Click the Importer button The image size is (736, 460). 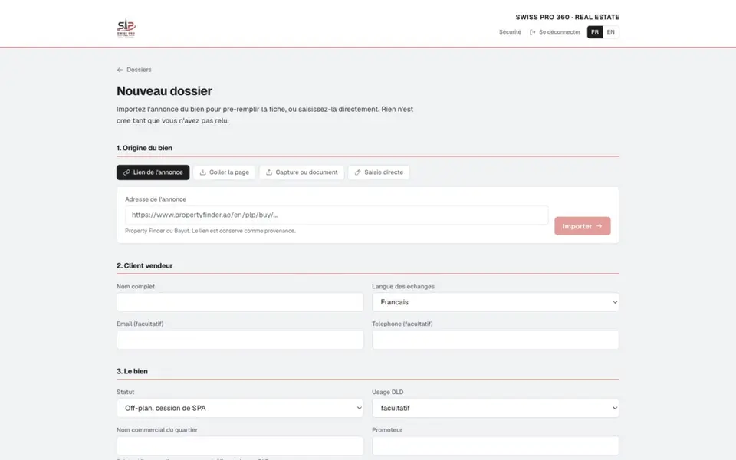(x=582, y=225)
